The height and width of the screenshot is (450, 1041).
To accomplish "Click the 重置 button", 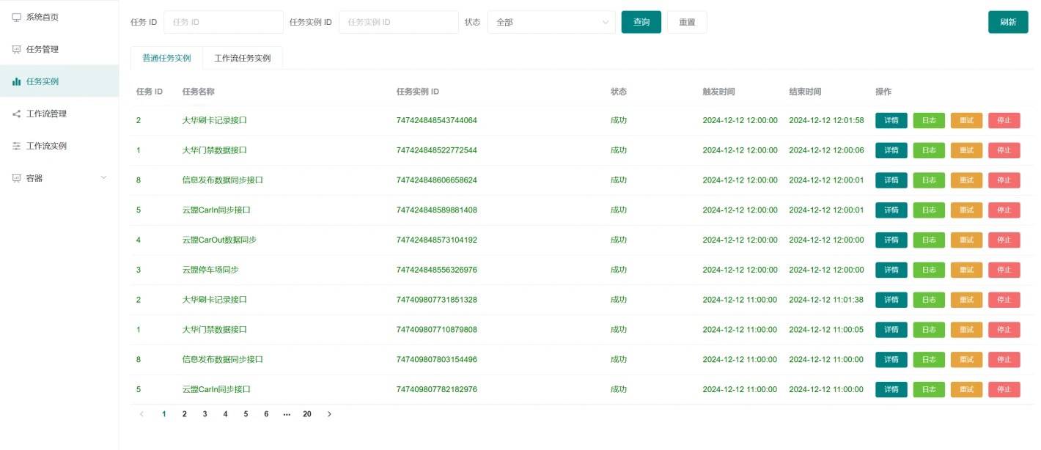I will coord(687,22).
